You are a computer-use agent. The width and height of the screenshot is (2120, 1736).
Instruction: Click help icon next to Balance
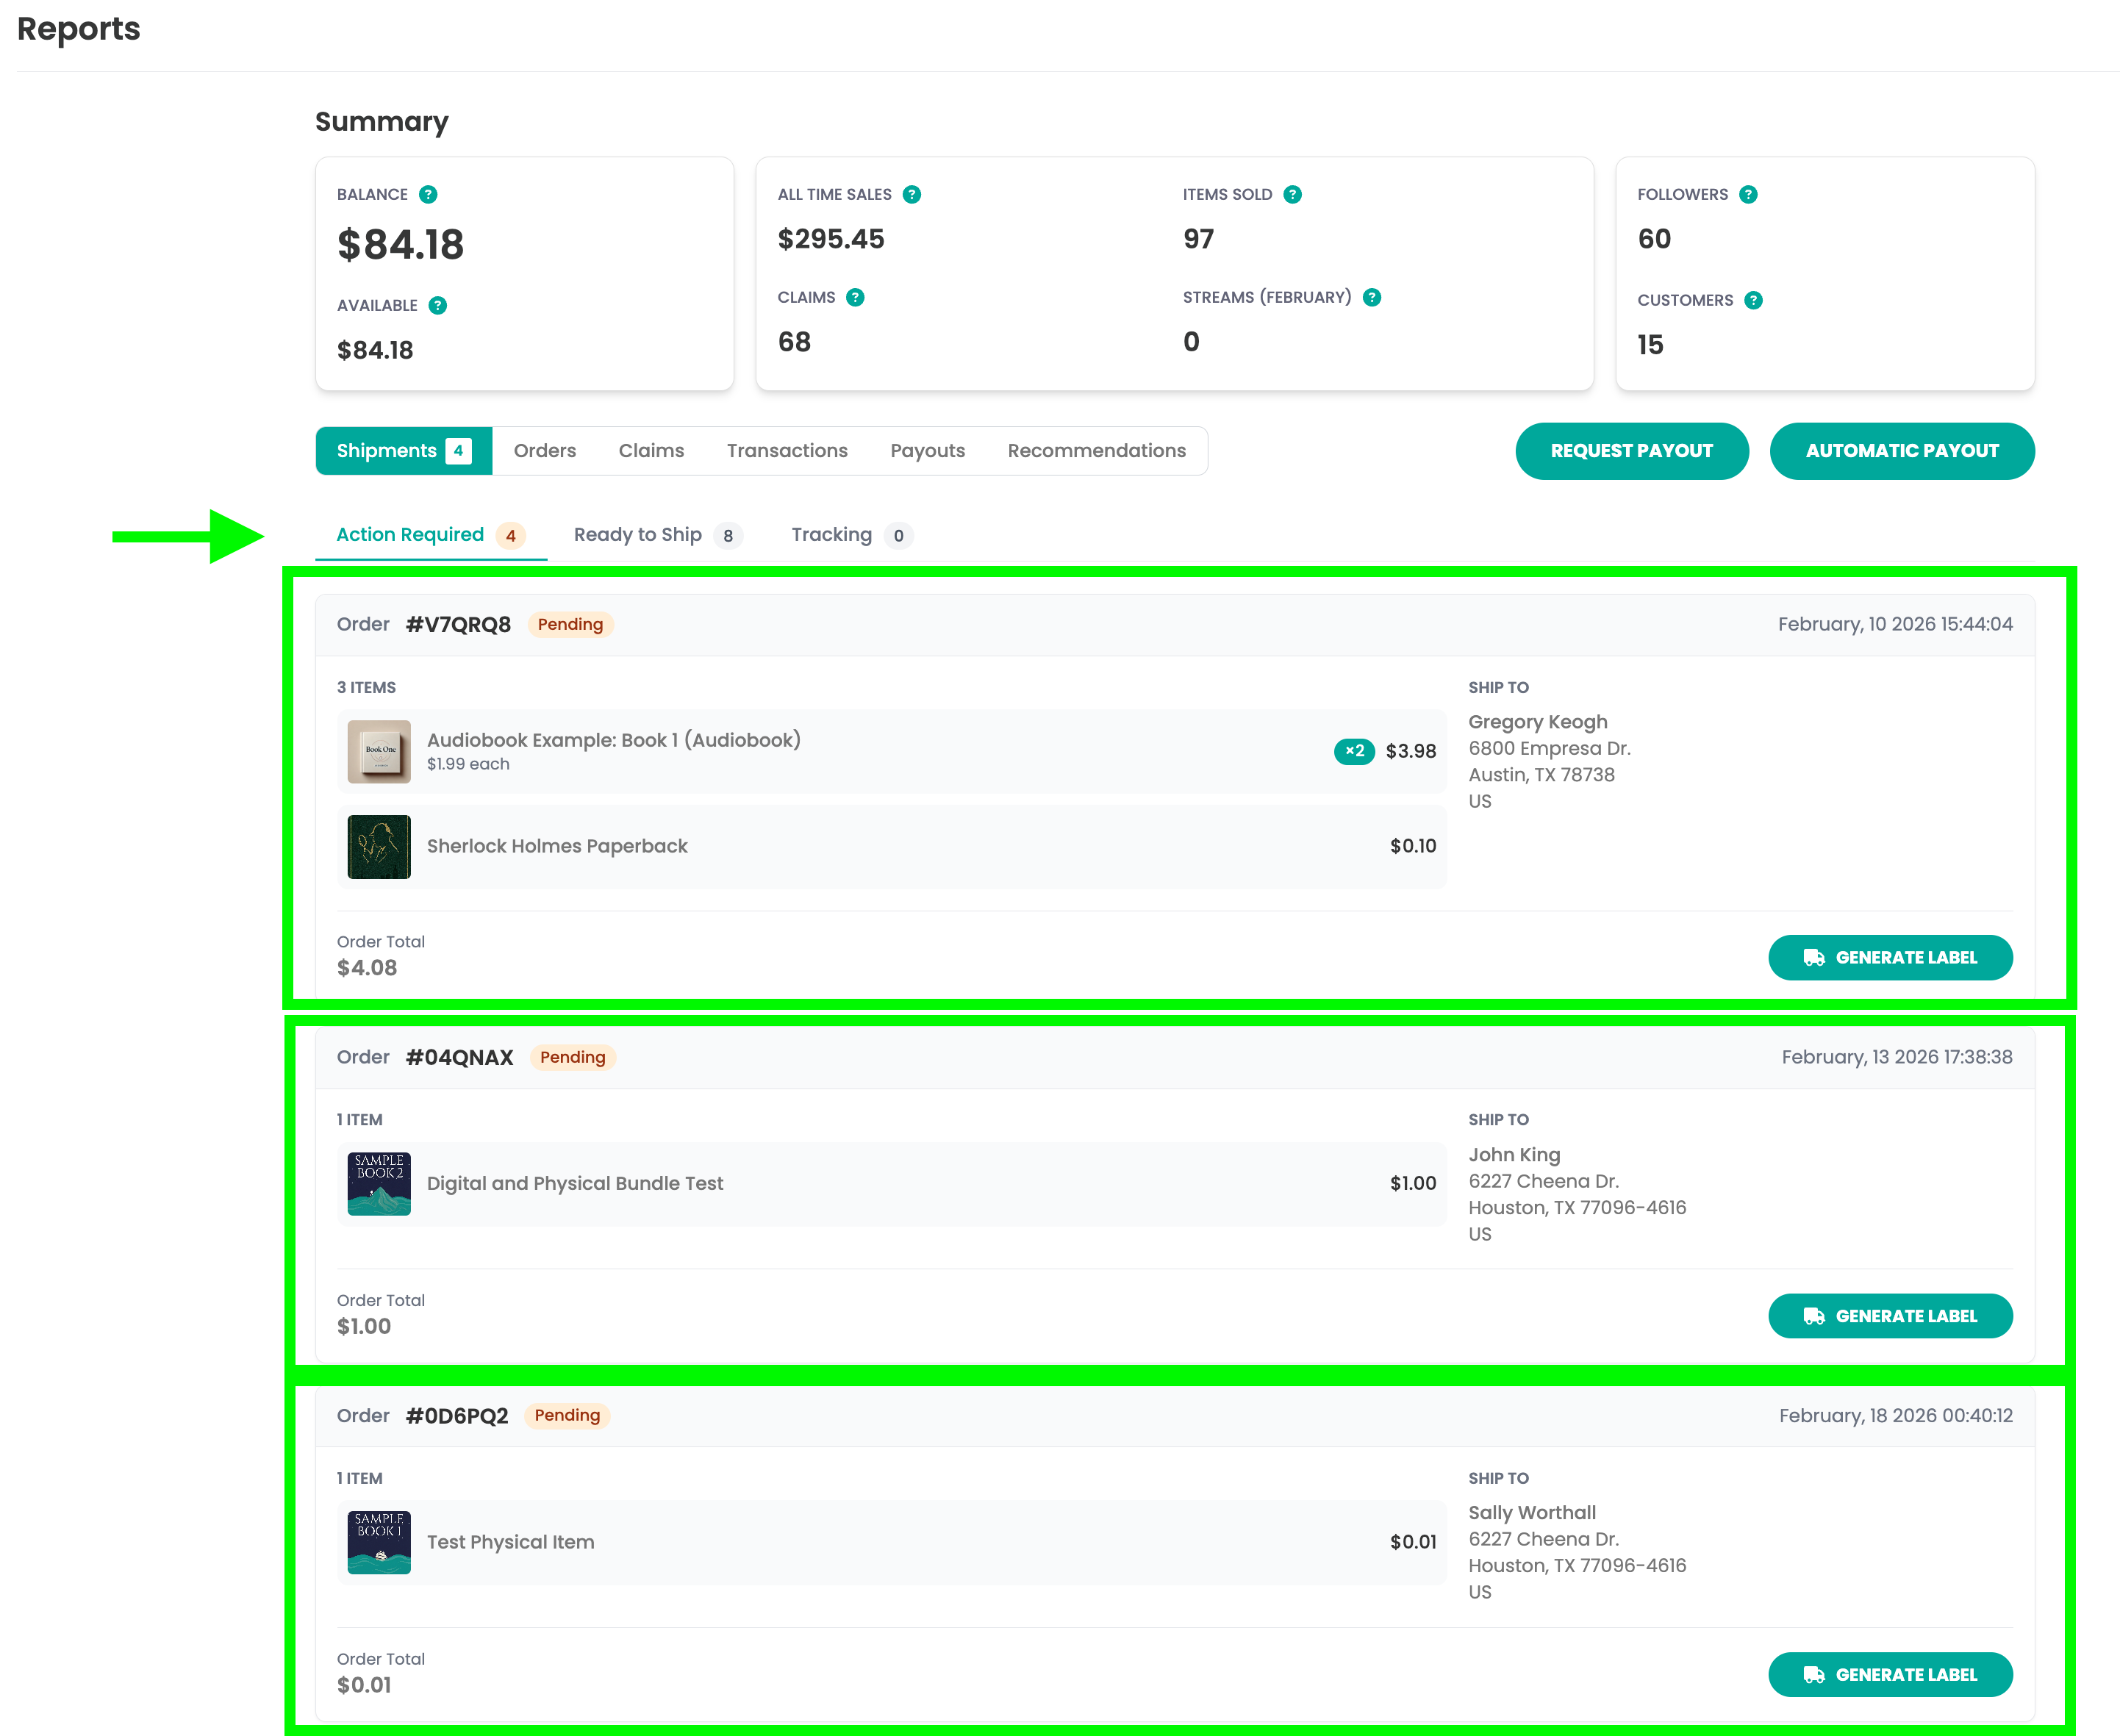click(428, 194)
